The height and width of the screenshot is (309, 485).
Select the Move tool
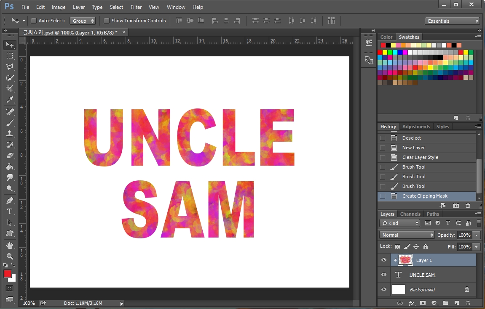click(10, 45)
